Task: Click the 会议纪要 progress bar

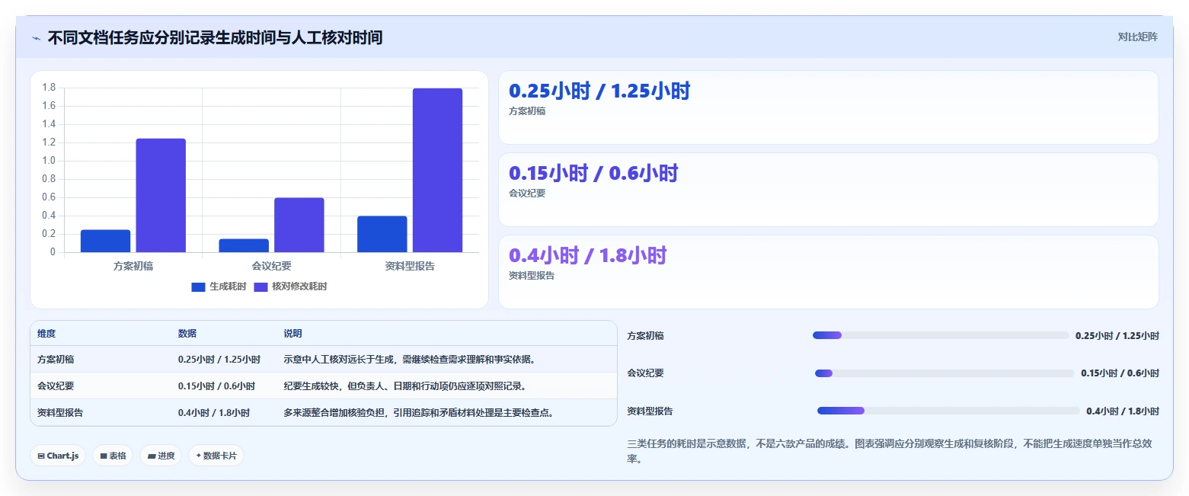Action: (944, 373)
